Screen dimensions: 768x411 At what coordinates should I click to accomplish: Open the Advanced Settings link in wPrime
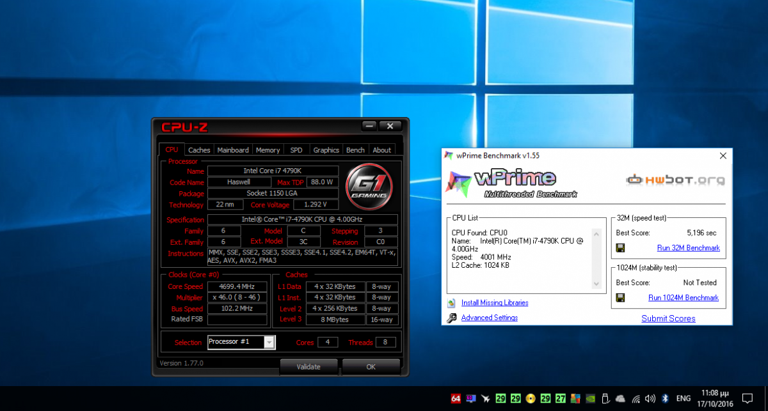click(490, 318)
